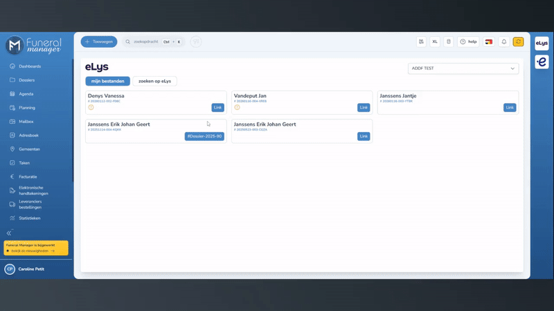This screenshot has height=311, width=554.
Task: Open the help button
Action: [468, 41]
